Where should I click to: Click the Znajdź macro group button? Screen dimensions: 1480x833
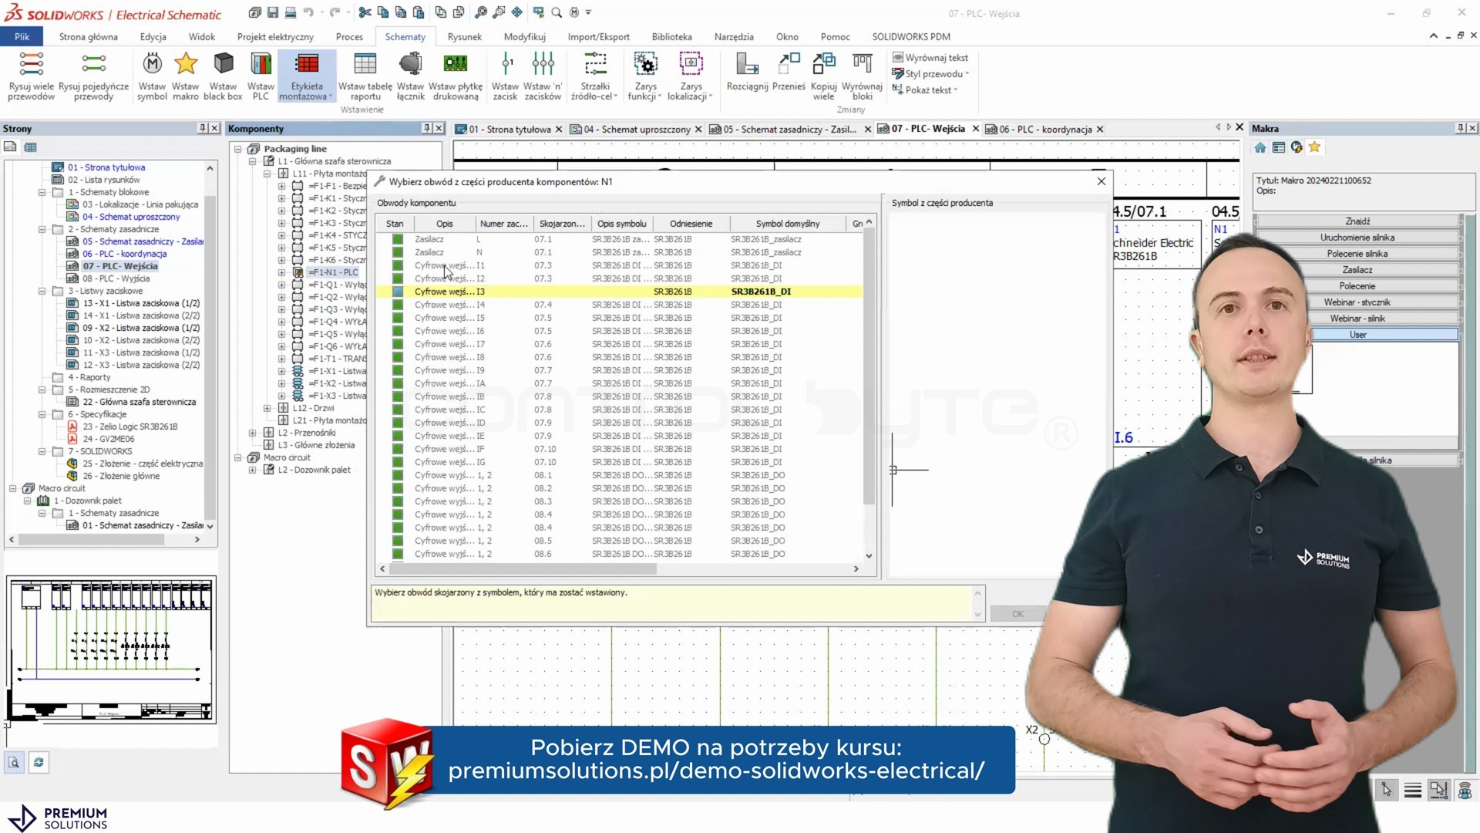pos(1357,221)
